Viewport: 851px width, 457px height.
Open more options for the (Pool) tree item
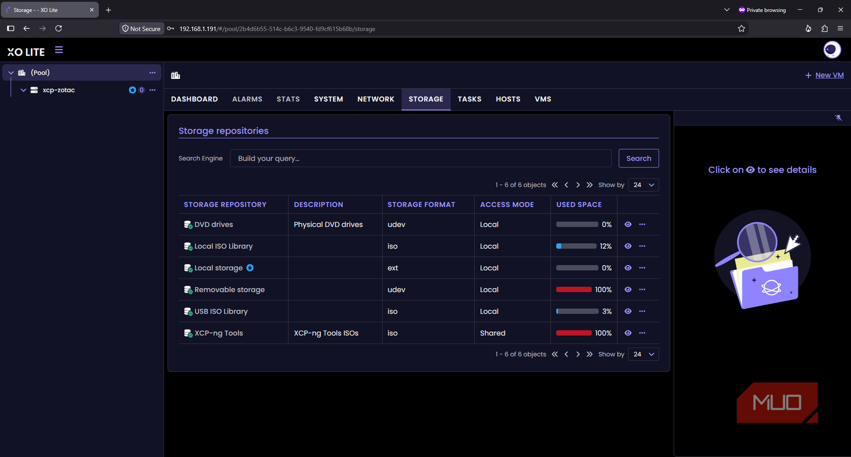[x=152, y=73]
